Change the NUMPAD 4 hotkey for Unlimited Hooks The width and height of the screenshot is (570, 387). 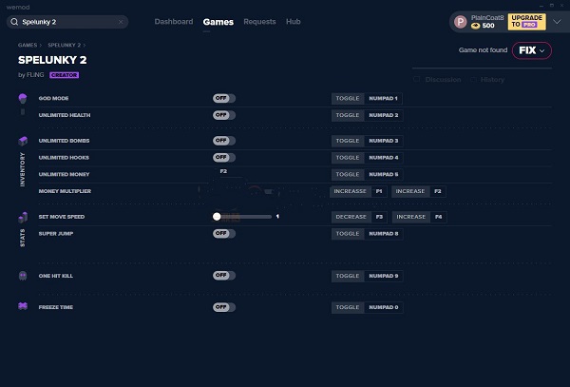click(x=383, y=158)
